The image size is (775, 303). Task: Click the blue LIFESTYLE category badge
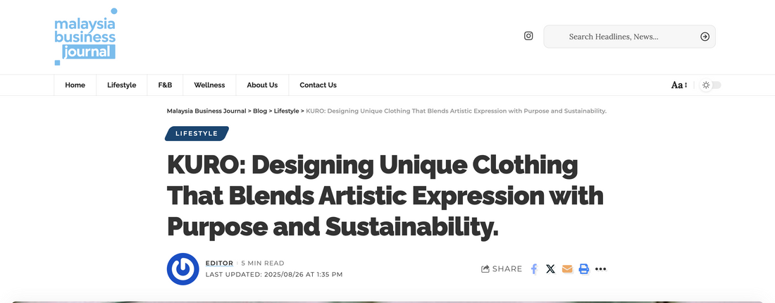(x=197, y=133)
